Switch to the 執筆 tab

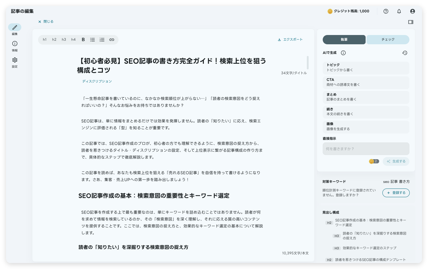344,39
